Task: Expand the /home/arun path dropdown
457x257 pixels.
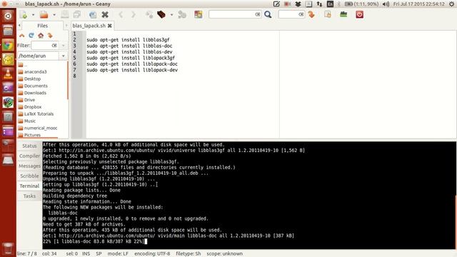Action: (64, 56)
